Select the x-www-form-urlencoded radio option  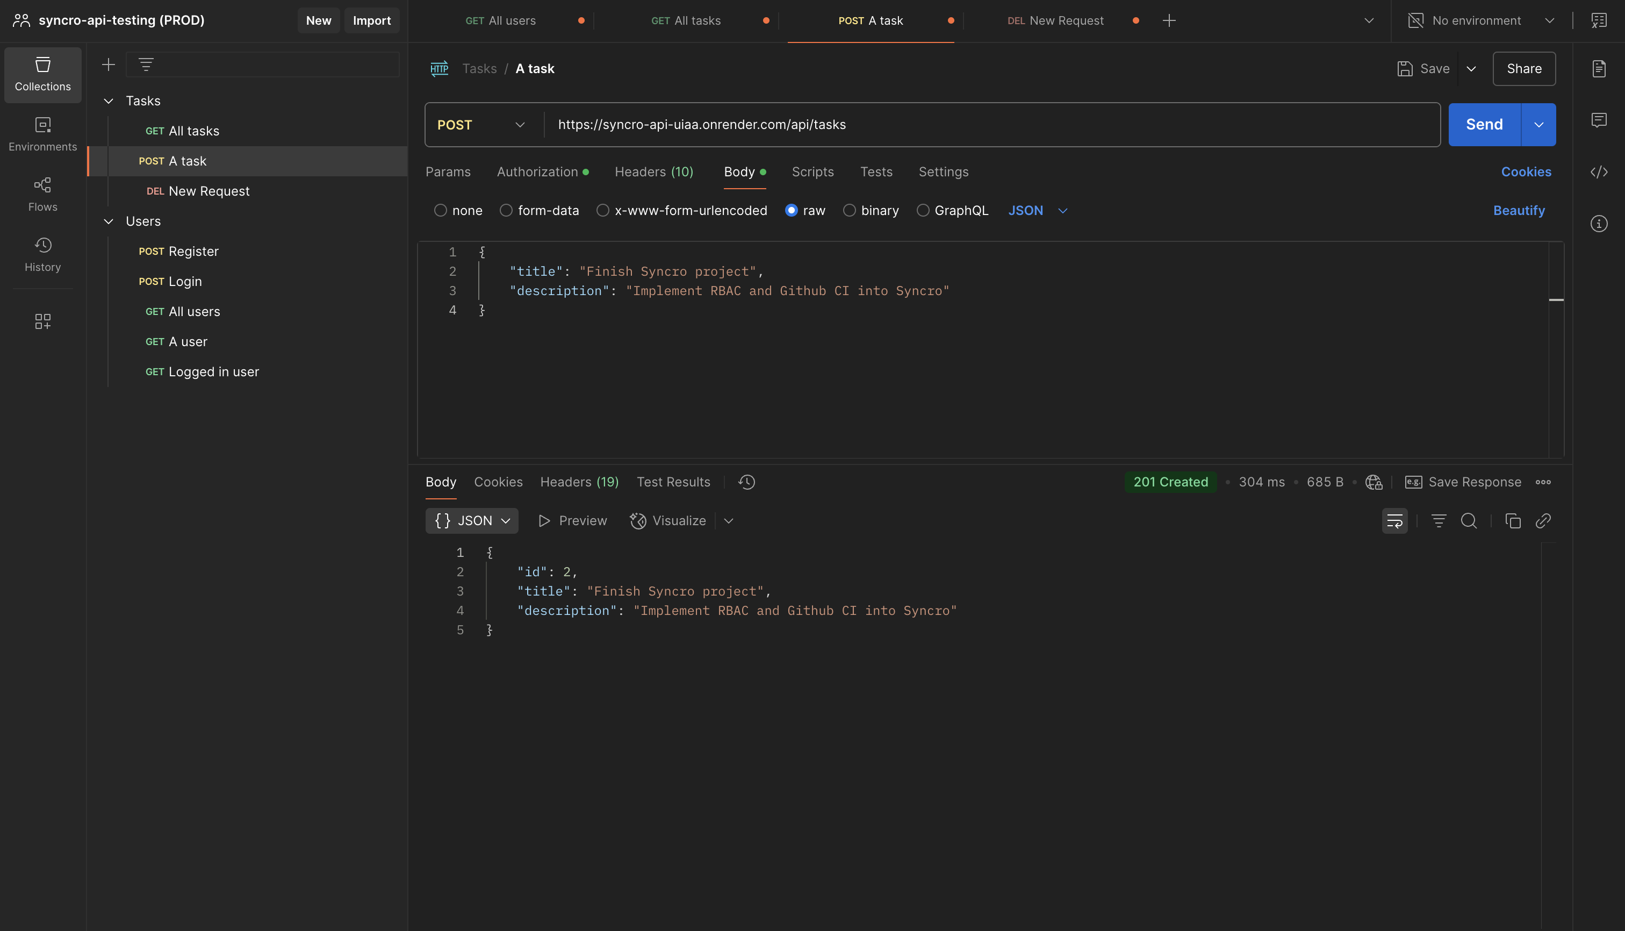(603, 210)
